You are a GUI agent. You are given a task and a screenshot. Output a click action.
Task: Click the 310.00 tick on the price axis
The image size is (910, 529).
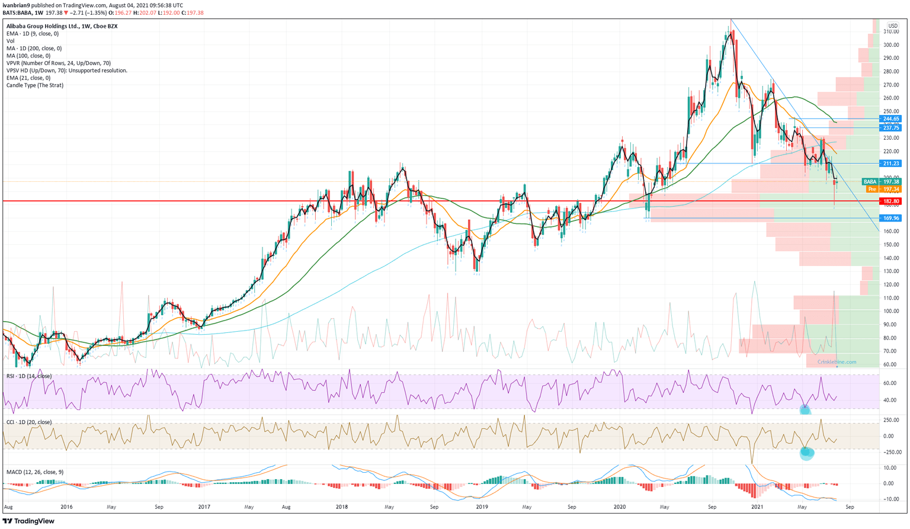coord(892,31)
